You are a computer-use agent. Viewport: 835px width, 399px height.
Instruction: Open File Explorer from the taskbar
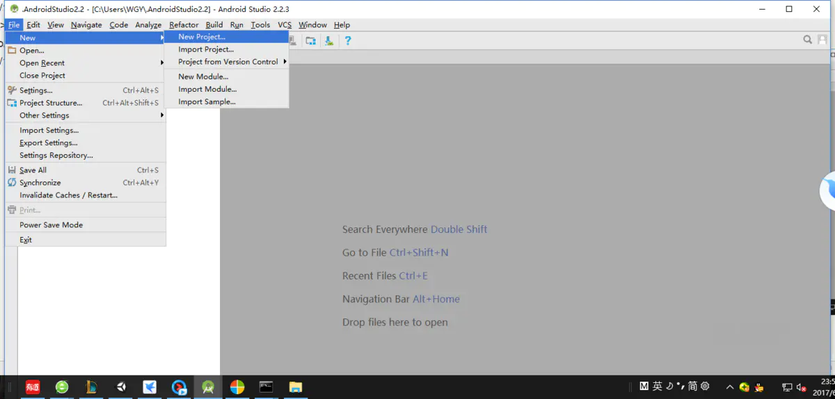click(296, 387)
